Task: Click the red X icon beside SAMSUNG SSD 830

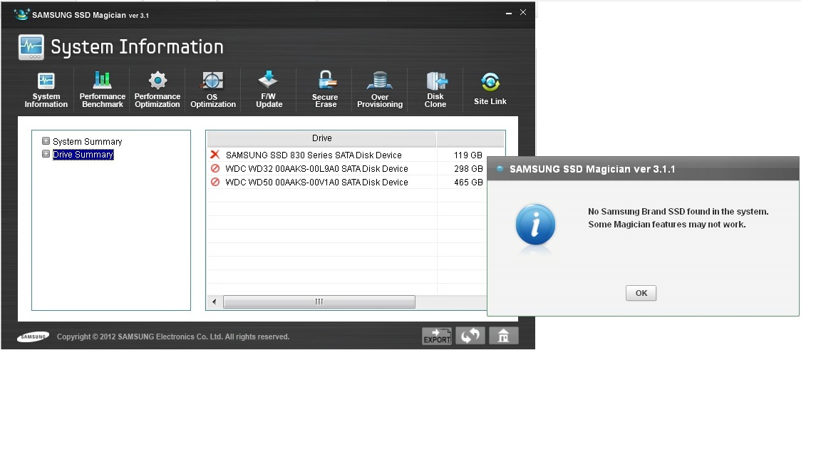Action: [x=215, y=155]
